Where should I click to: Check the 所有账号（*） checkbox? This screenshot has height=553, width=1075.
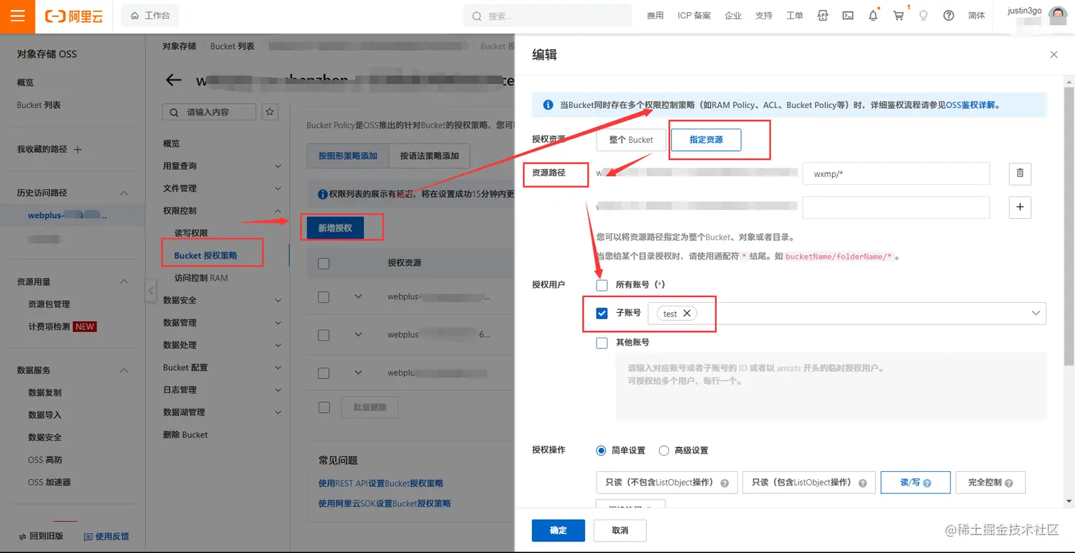(x=602, y=284)
